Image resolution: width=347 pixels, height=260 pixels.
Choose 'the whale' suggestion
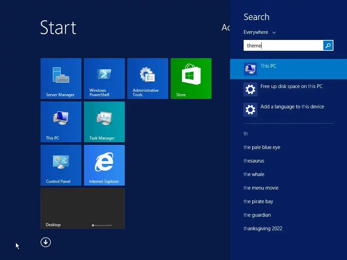tap(254, 174)
